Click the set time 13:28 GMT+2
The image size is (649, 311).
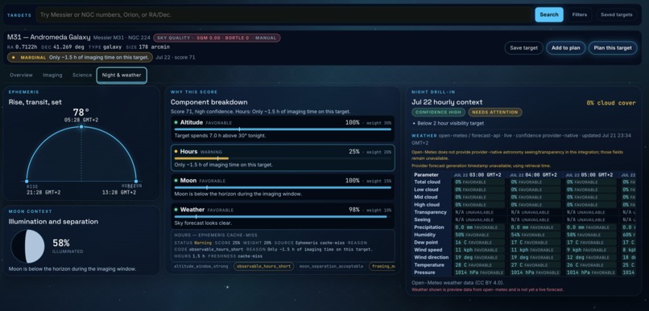coord(119,192)
